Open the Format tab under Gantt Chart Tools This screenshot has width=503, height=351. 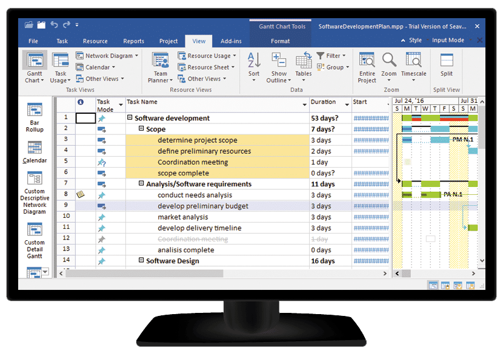280,41
